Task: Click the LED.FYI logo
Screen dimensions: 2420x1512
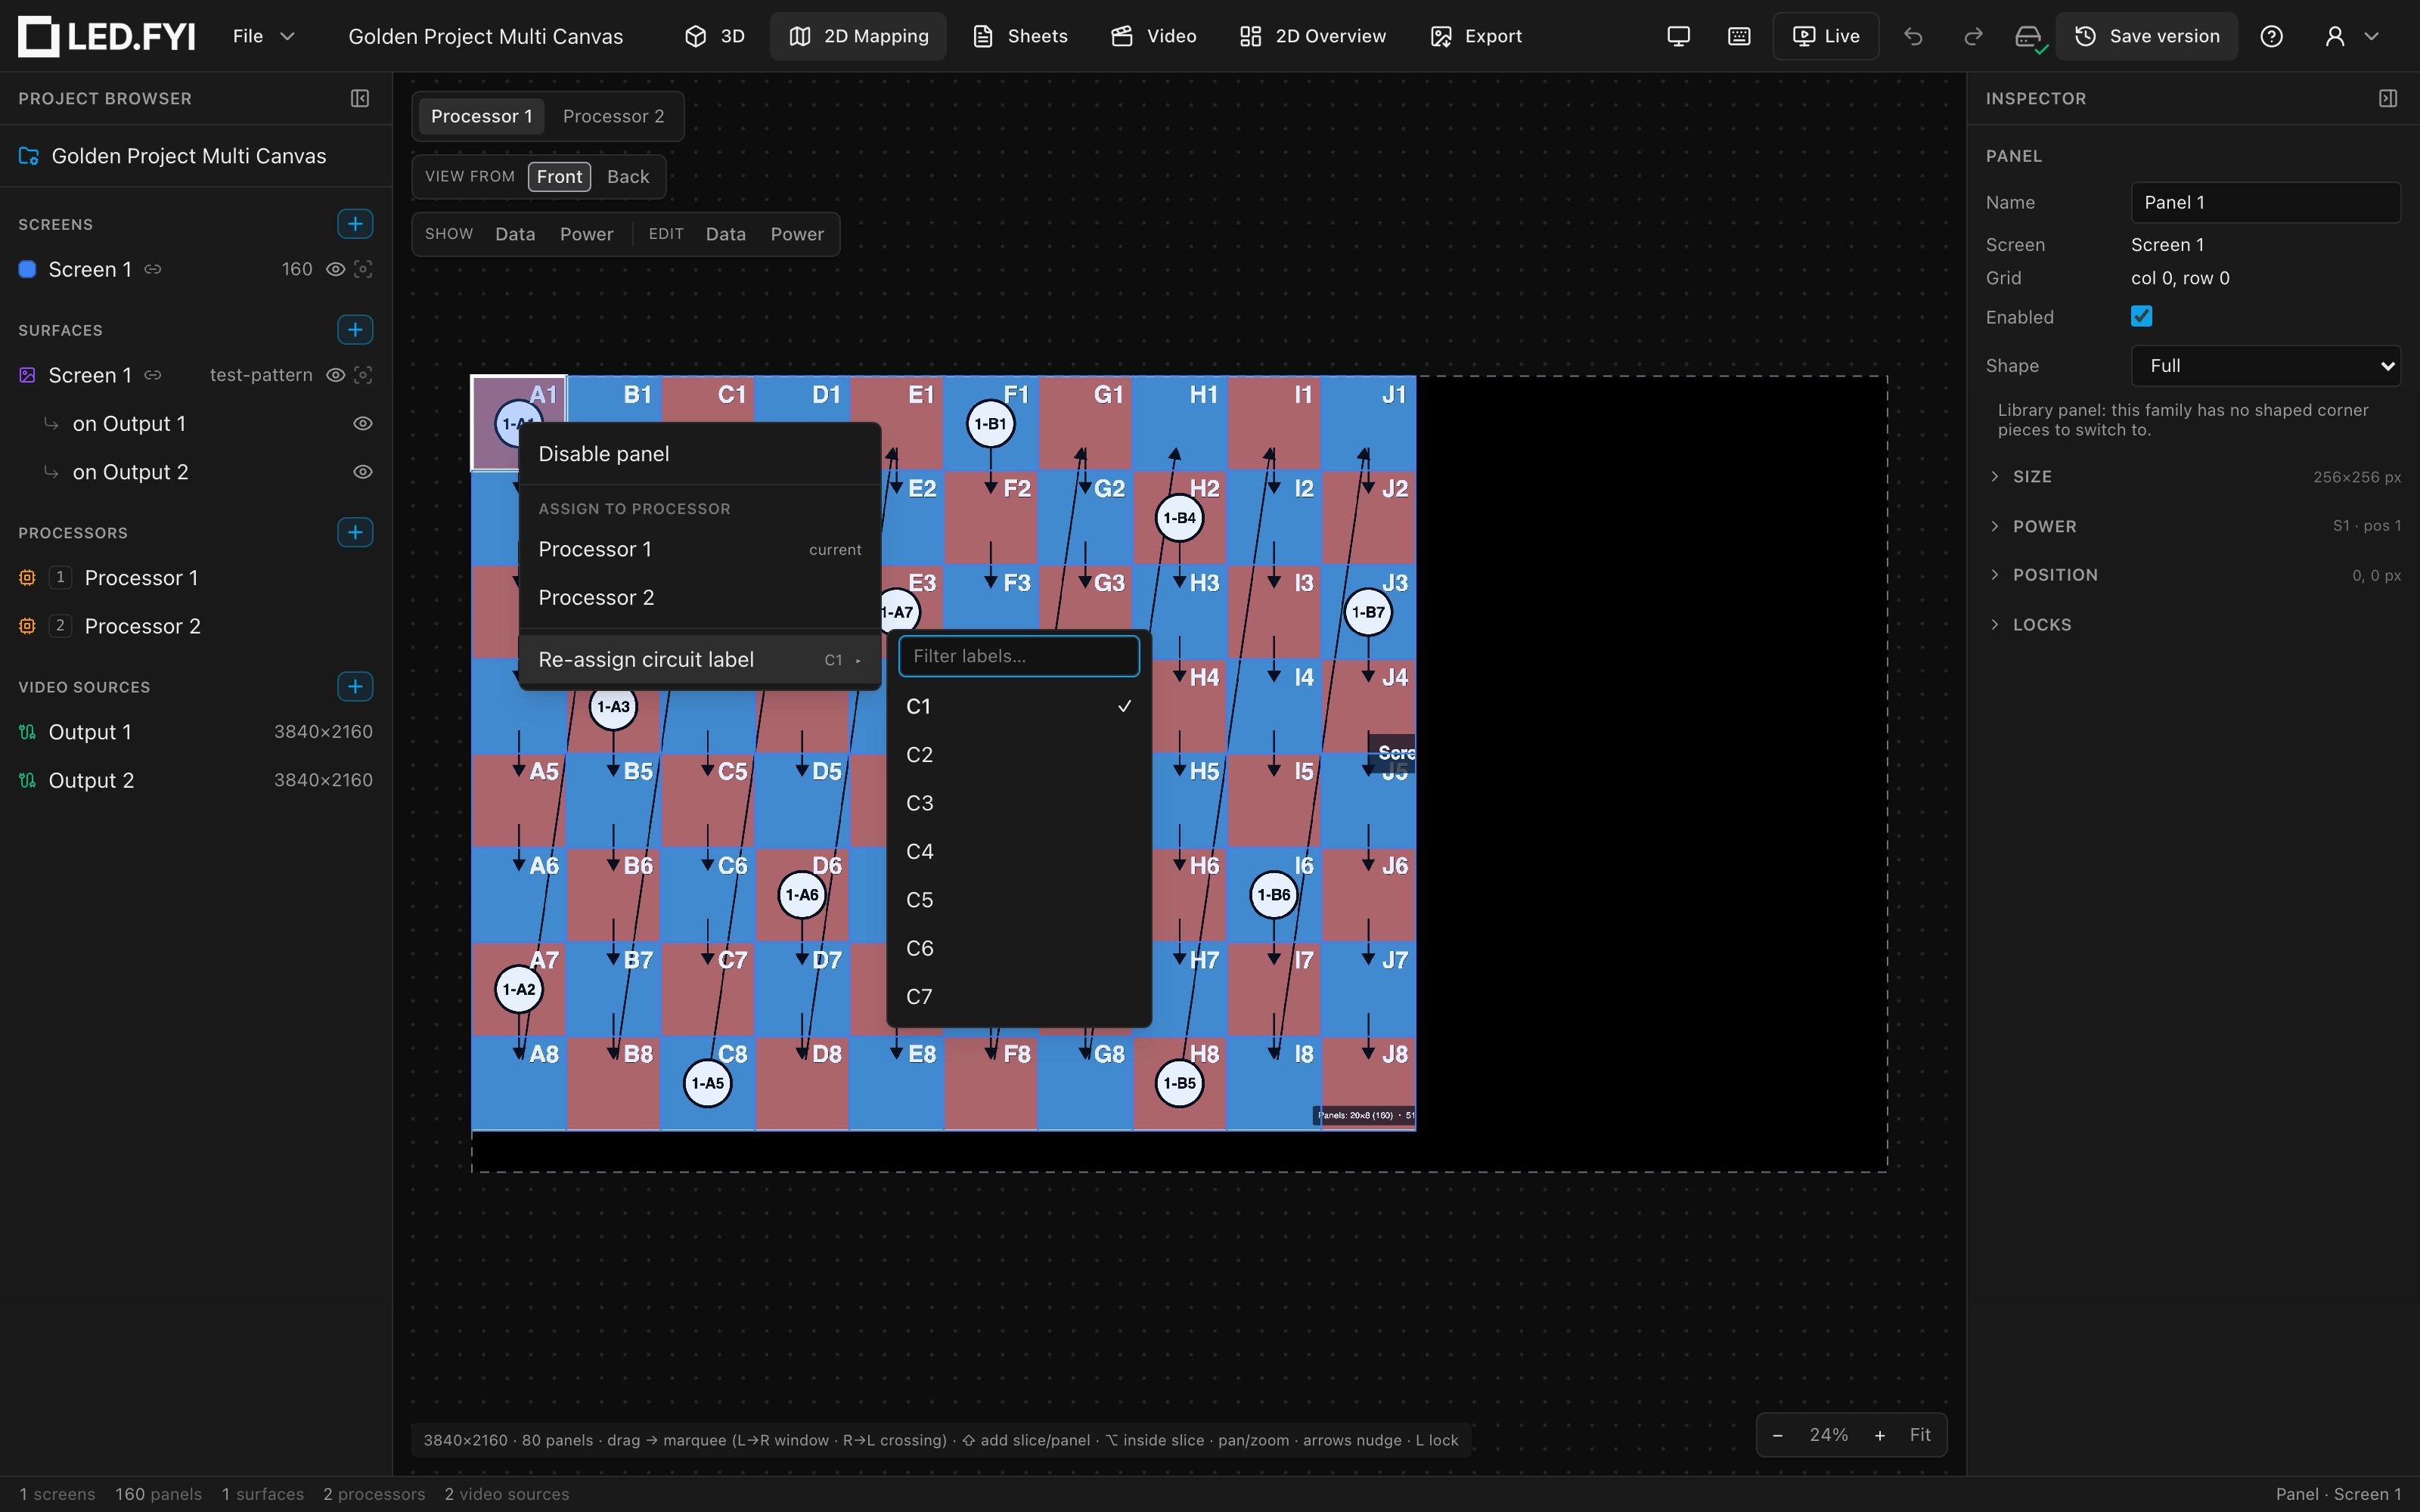Action: pyautogui.click(x=106, y=36)
